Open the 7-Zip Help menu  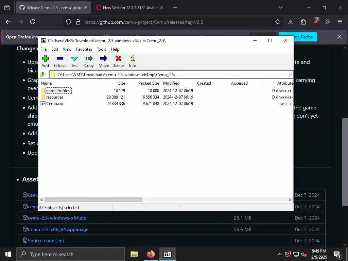pyautogui.click(x=115, y=49)
